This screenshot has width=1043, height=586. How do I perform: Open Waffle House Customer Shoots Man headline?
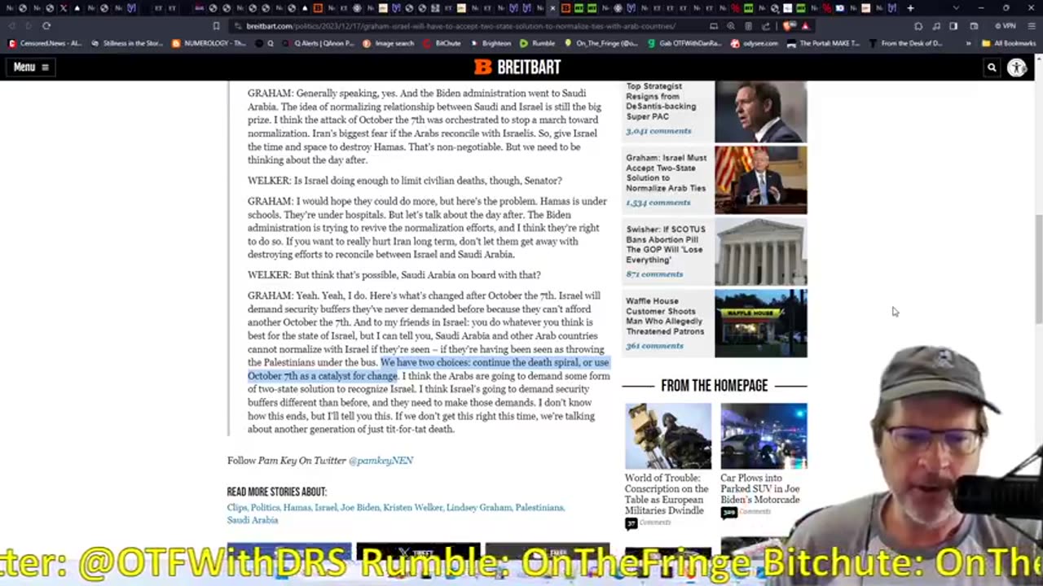(x=664, y=316)
